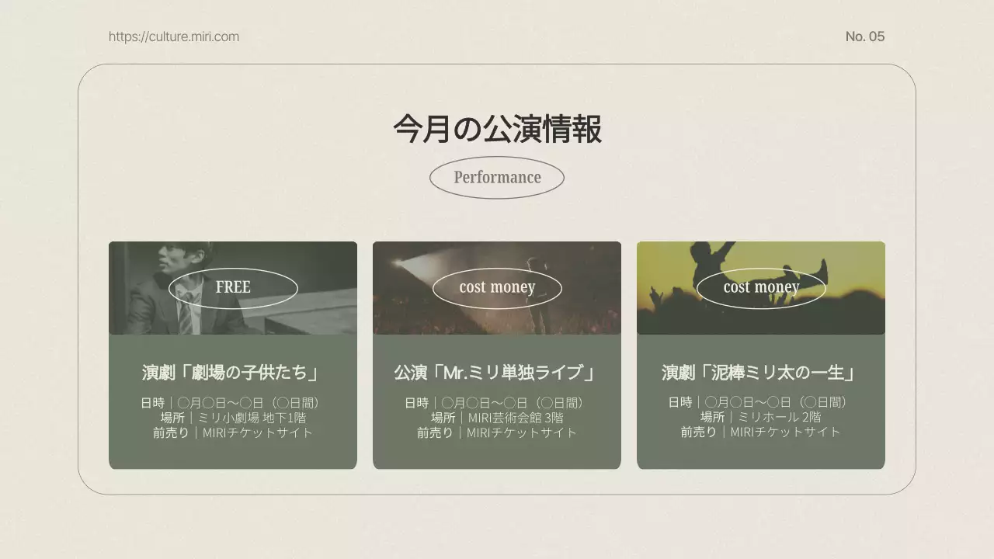Click the FREE badge on the first card
994x559 pixels.
point(233,287)
